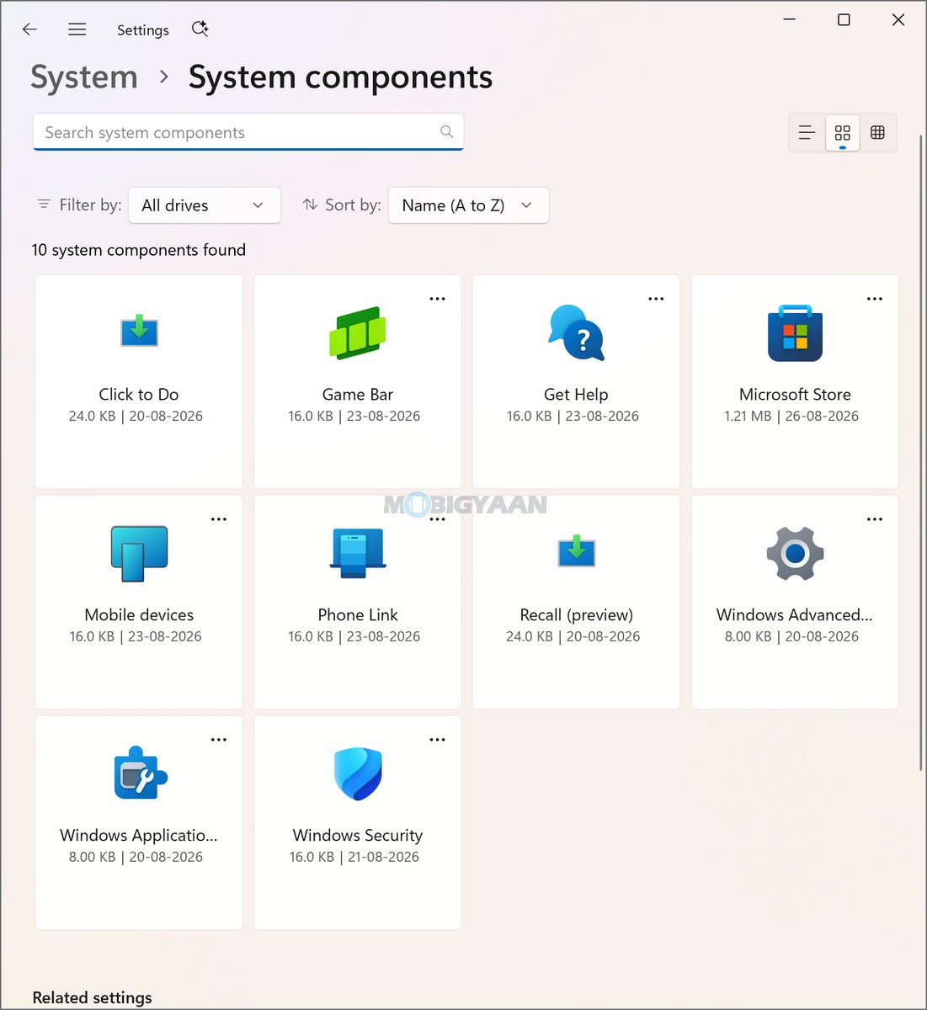The height and width of the screenshot is (1010, 927).
Task: Click the search sparkle icon beside Settings
Action: pos(200,29)
